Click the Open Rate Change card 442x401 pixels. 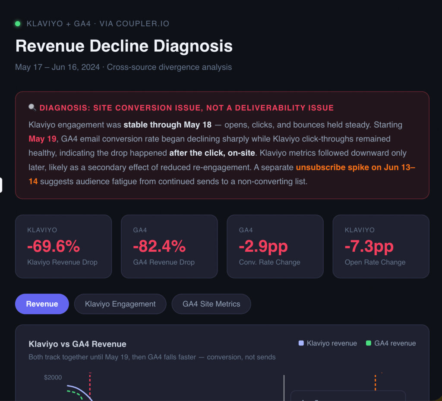tap(381, 246)
